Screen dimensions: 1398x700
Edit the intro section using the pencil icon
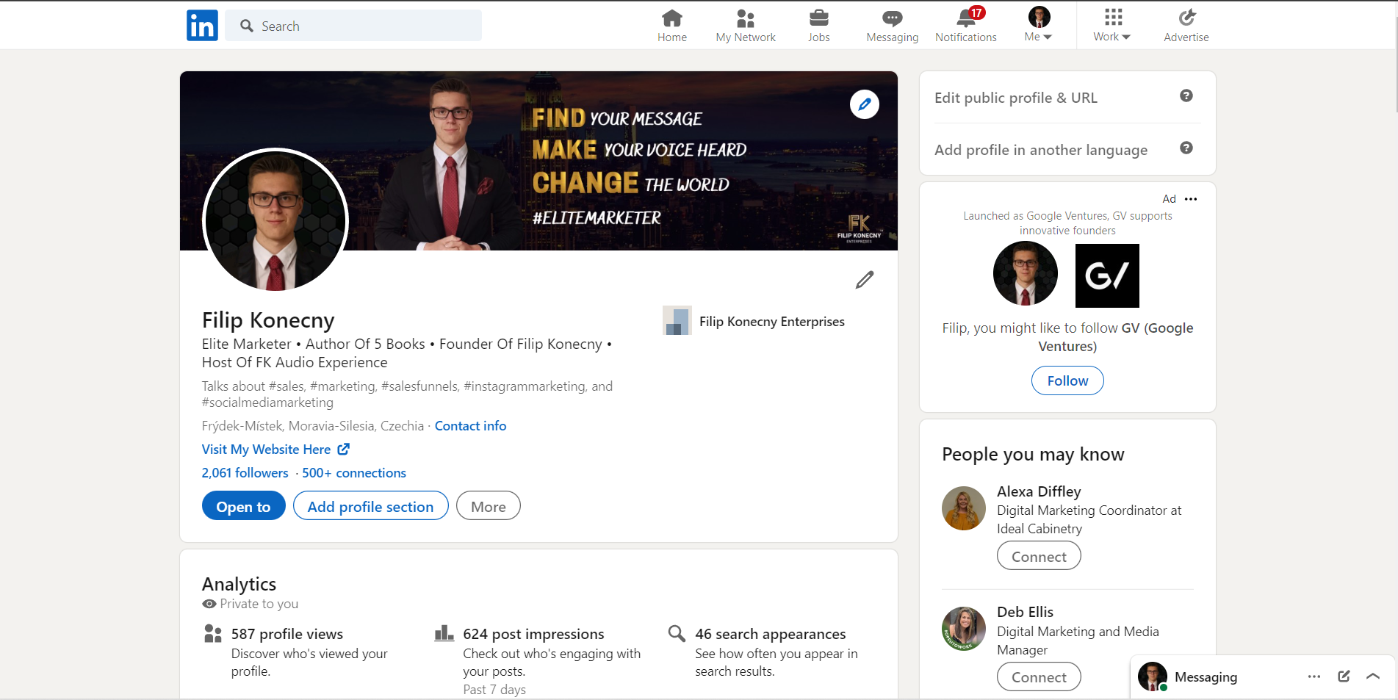pyautogui.click(x=864, y=280)
